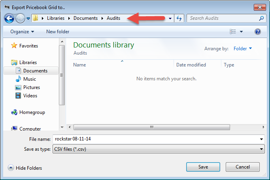Open the Organize menu
270x180 pixels.
click(x=22, y=32)
